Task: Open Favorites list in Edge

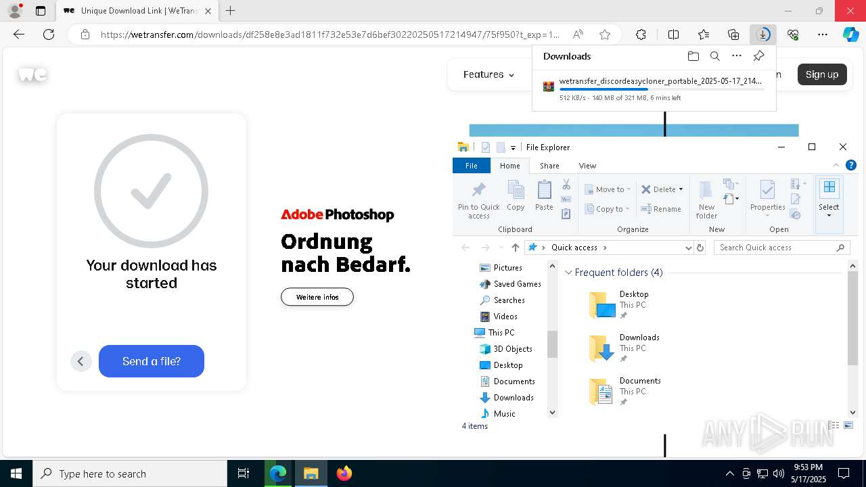Action: point(704,34)
